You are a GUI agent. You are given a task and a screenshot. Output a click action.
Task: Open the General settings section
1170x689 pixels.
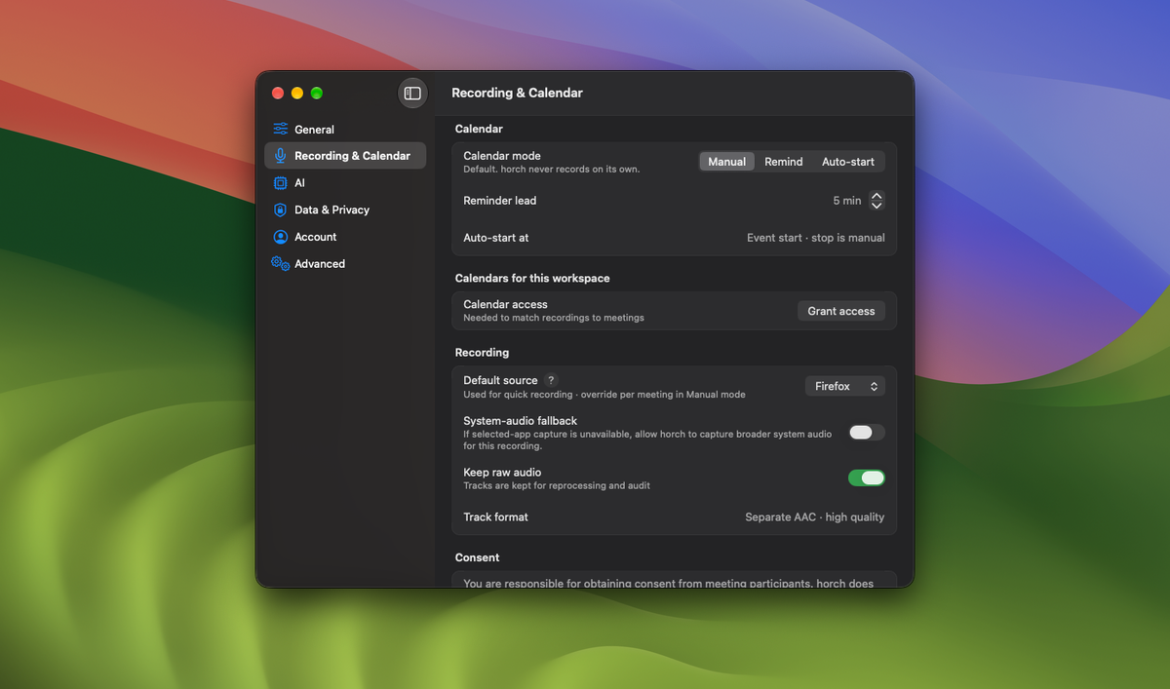point(345,129)
